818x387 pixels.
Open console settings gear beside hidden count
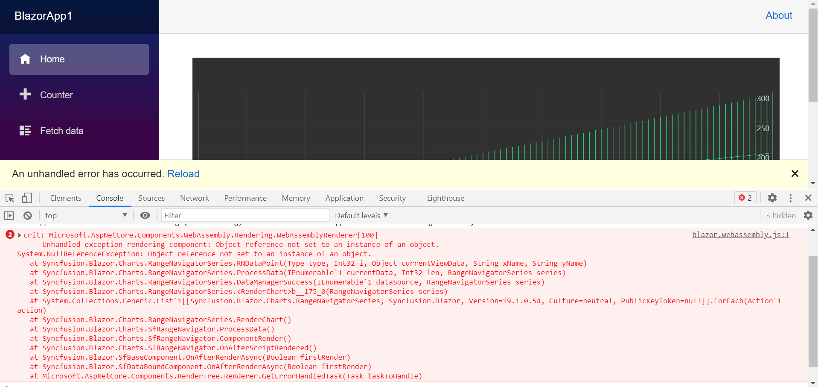pyautogui.click(x=808, y=216)
